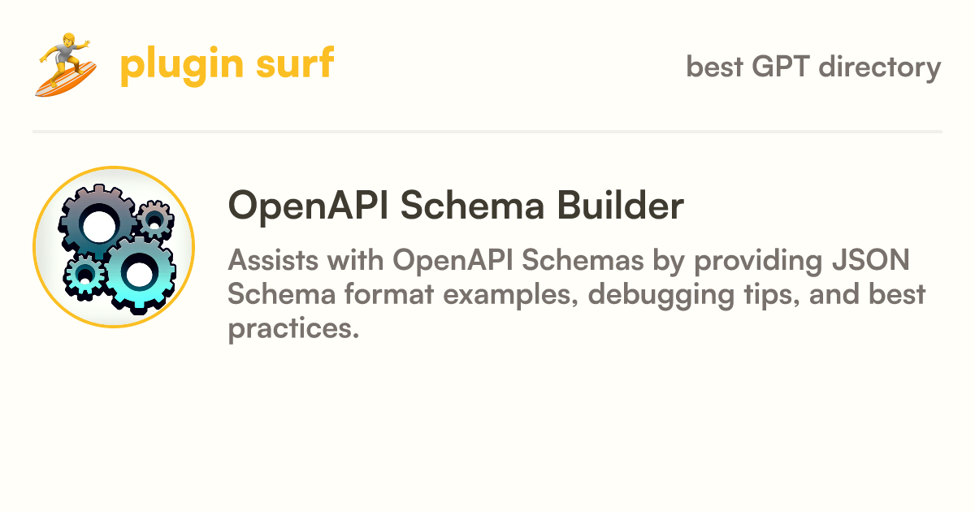Click the word practices in the description
Image resolution: width=975 pixels, height=512 pixels.
point(293,329)
